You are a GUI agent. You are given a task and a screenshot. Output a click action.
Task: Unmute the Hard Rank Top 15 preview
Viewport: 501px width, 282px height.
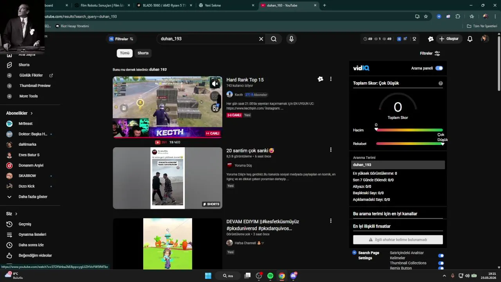[215, 83]
